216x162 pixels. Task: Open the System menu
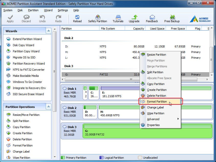pos(8,10)
